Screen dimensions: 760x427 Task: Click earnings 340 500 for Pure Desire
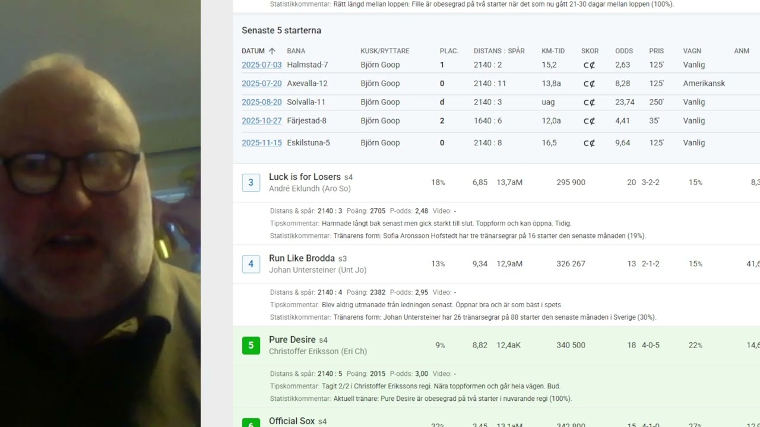(x=571, y=345)
